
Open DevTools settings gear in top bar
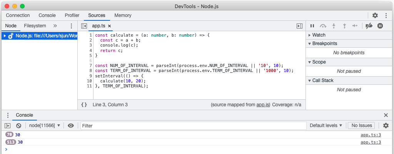(x=375, y=15)
